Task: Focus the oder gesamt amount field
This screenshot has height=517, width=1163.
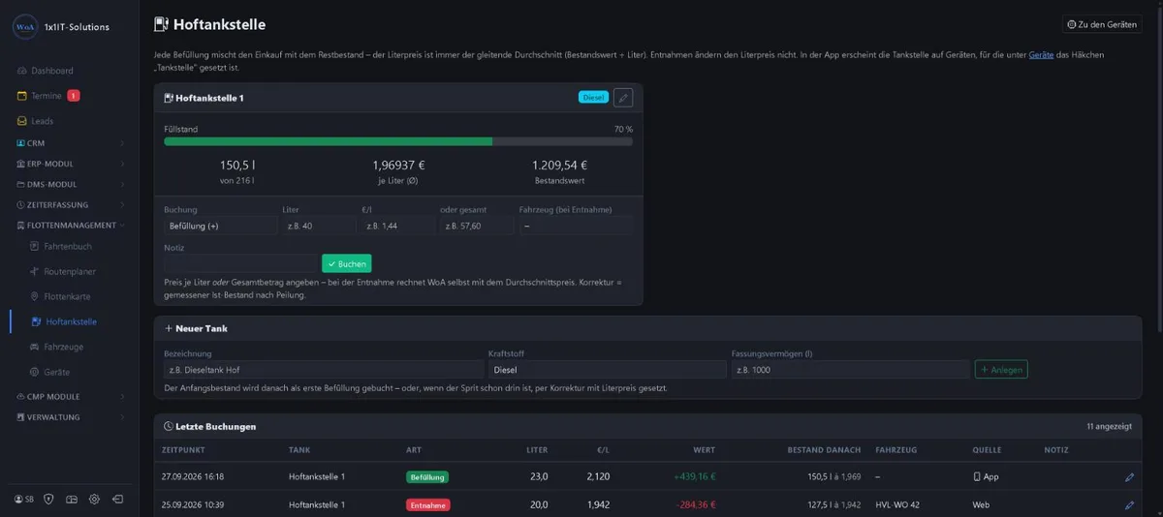Action: pos(477,226)
